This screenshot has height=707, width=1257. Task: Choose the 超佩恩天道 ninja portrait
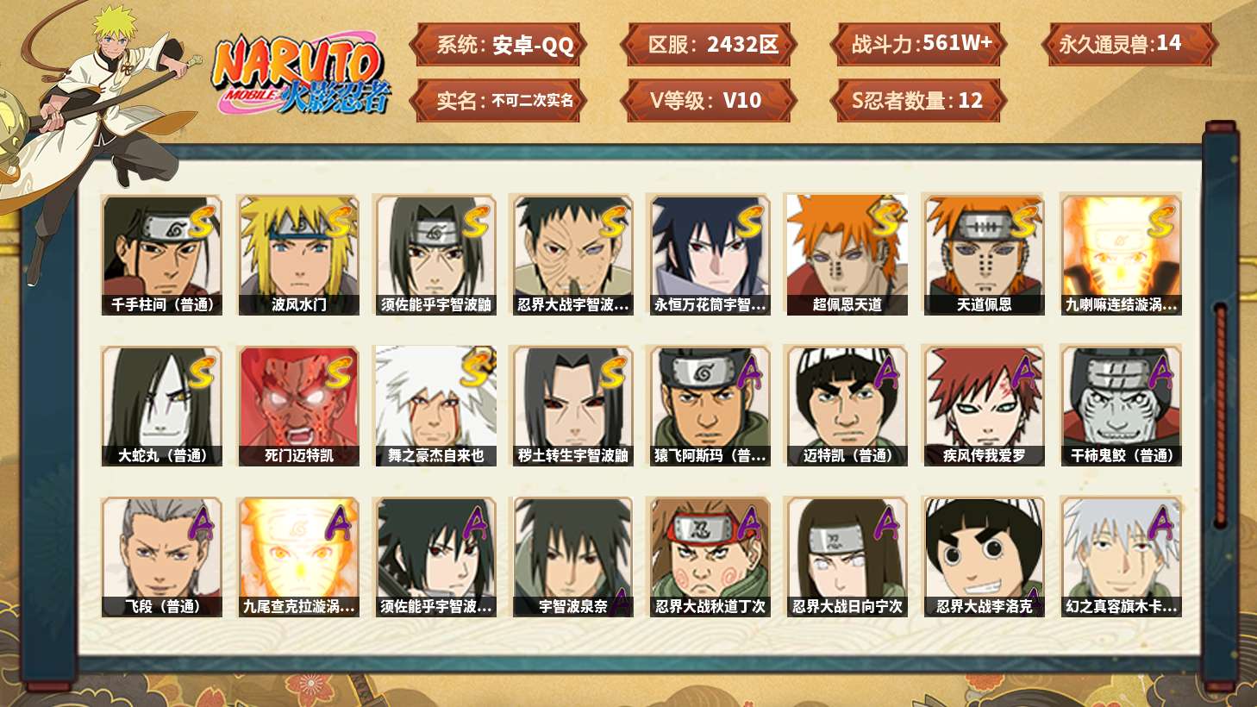coord(847,254)
